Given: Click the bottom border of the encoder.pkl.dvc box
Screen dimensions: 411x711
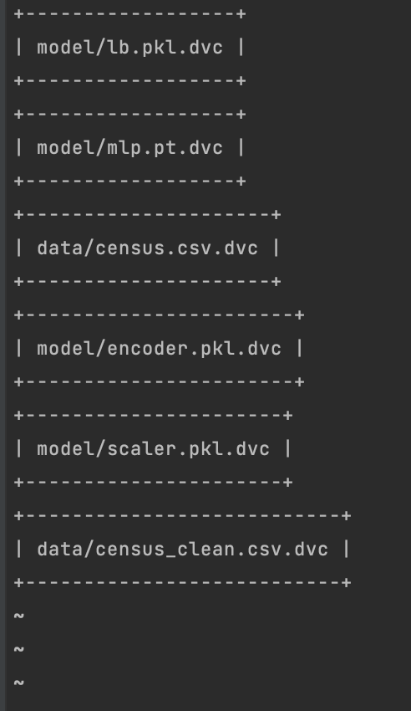Looking at the screenshot, I should click(160, 381).
